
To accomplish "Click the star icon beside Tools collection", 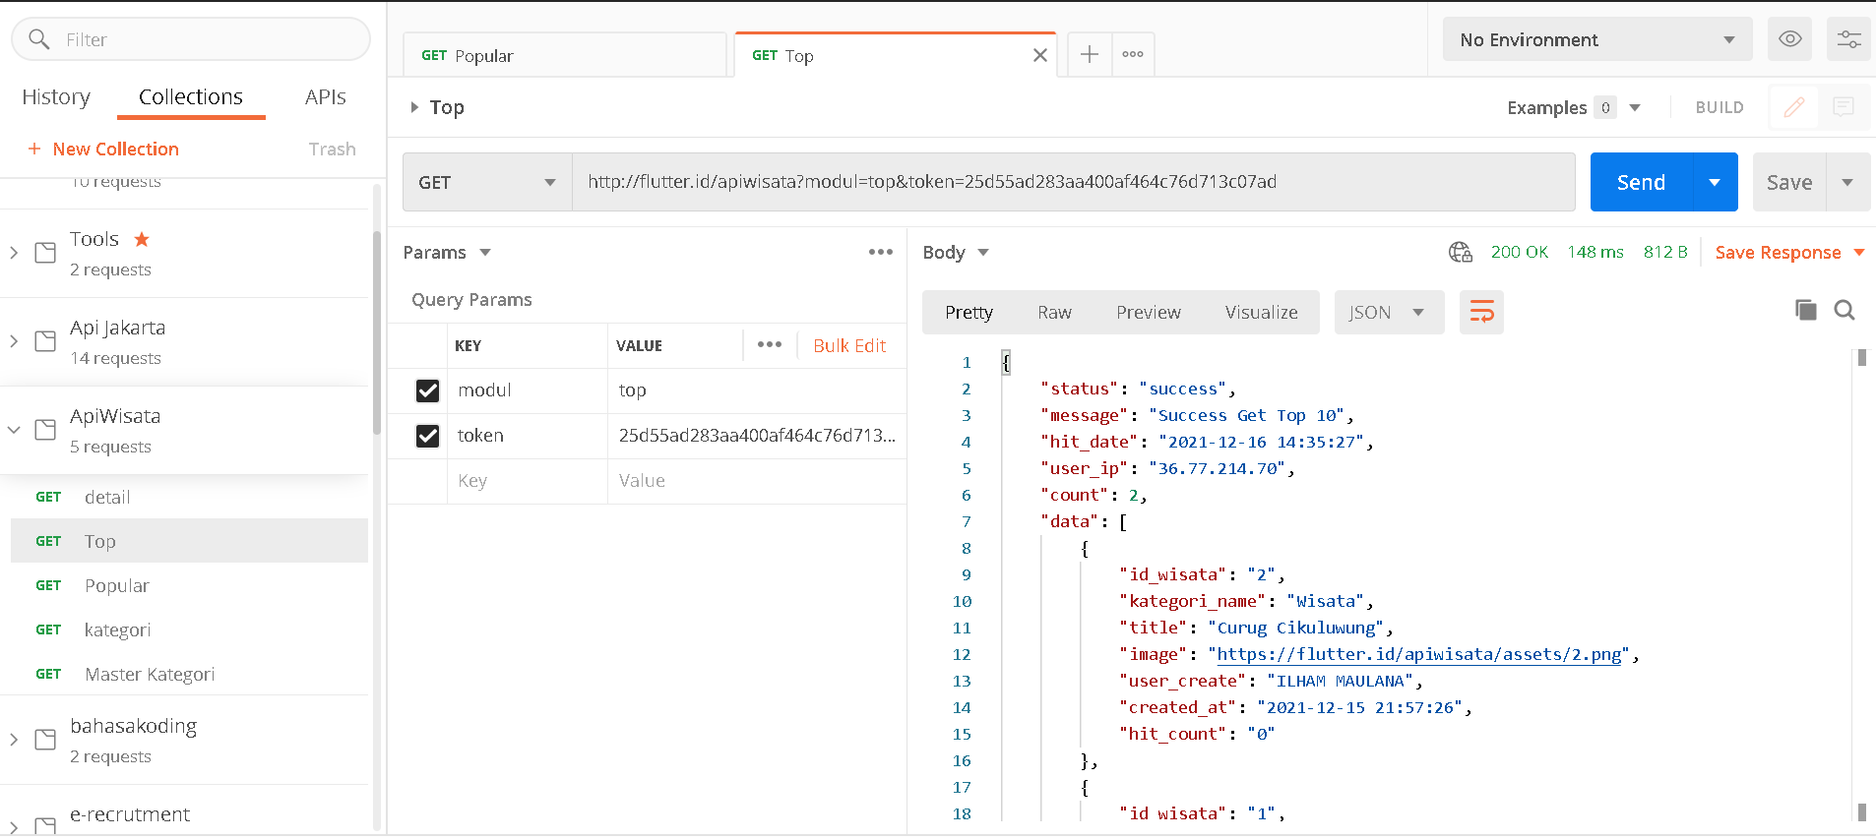I will tap(142, 238).
